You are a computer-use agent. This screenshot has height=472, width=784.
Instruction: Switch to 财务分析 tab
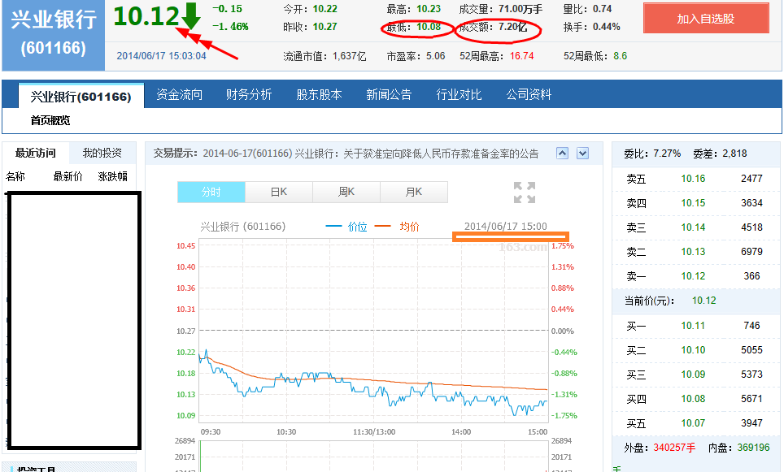point(249,94)
